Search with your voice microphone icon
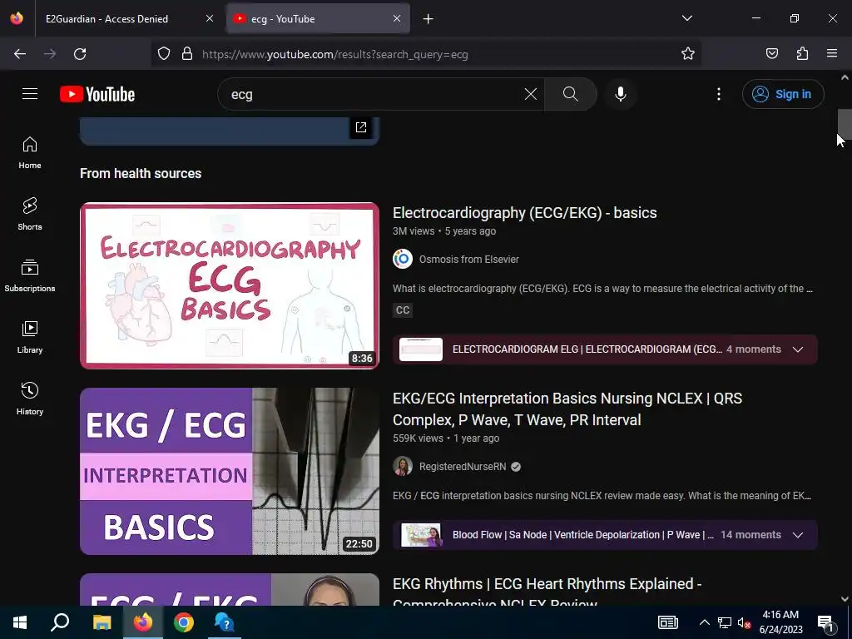 (x=620, y=94)
